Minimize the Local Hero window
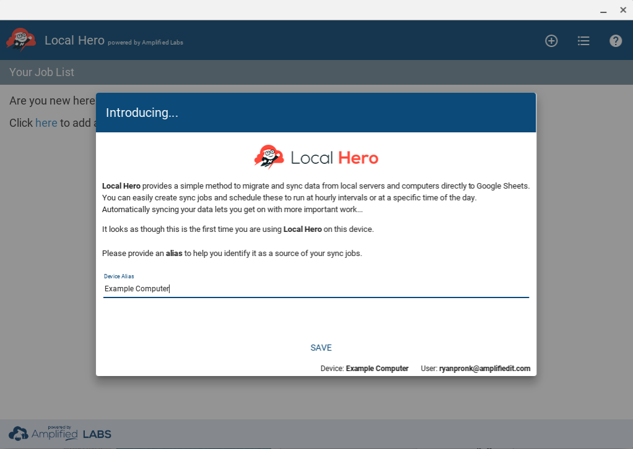633x449 pixels. [x=603, y=10]
